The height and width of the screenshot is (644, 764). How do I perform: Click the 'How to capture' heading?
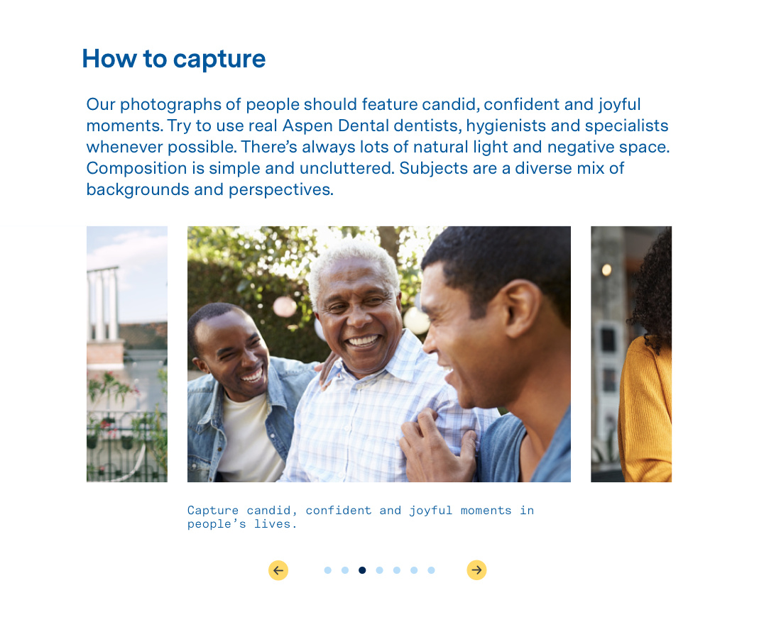coord(173,59)
